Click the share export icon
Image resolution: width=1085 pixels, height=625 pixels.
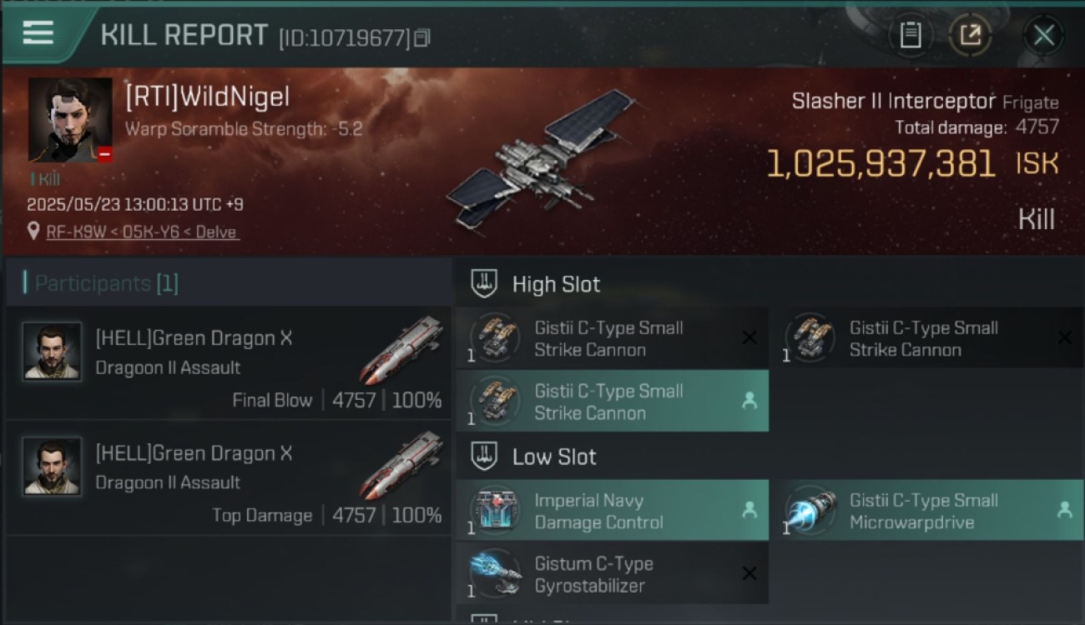pos(970,35)
